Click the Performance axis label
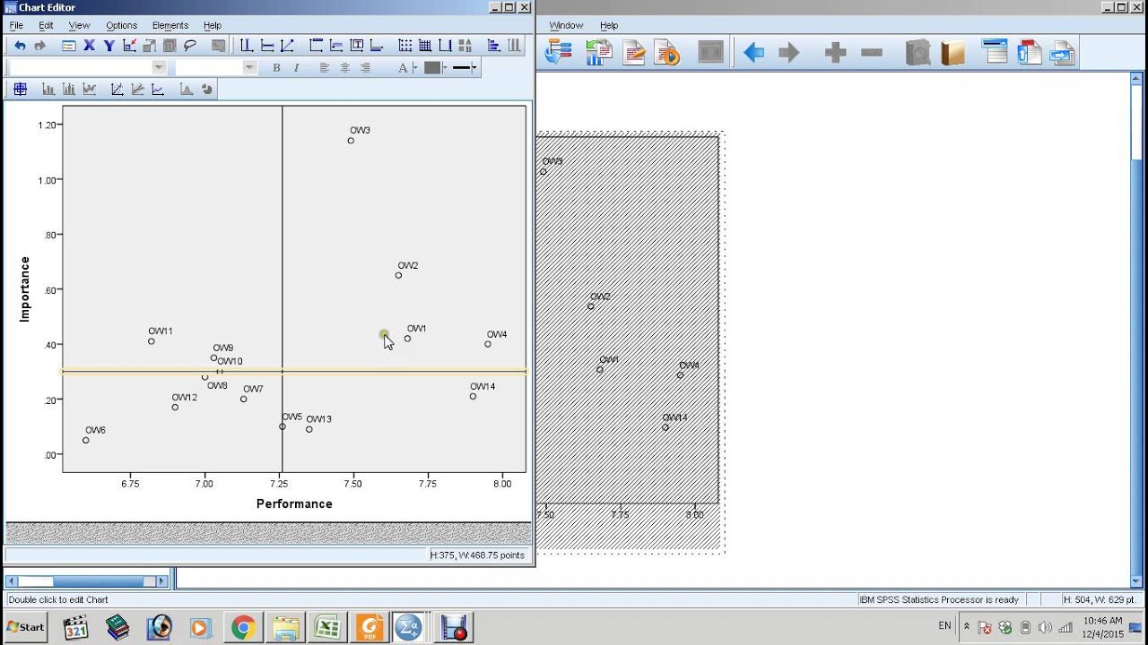 pyautogui.click(x=294, y=503)
